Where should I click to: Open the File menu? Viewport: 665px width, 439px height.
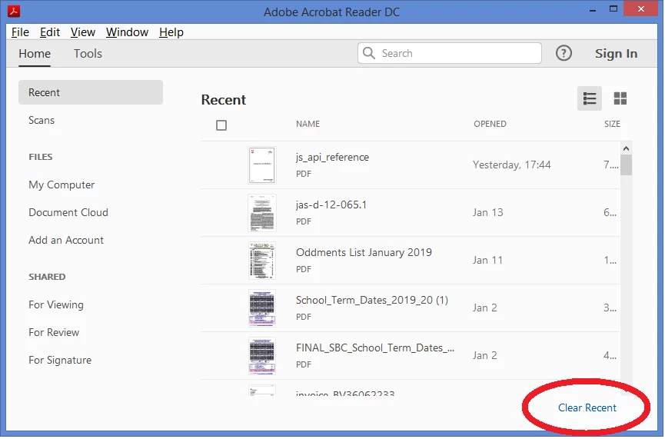point(20,32)
